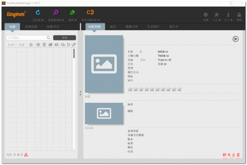Click the magnifier icon in the search box
The image size is (247, 165).
click(x=48, y=38)
